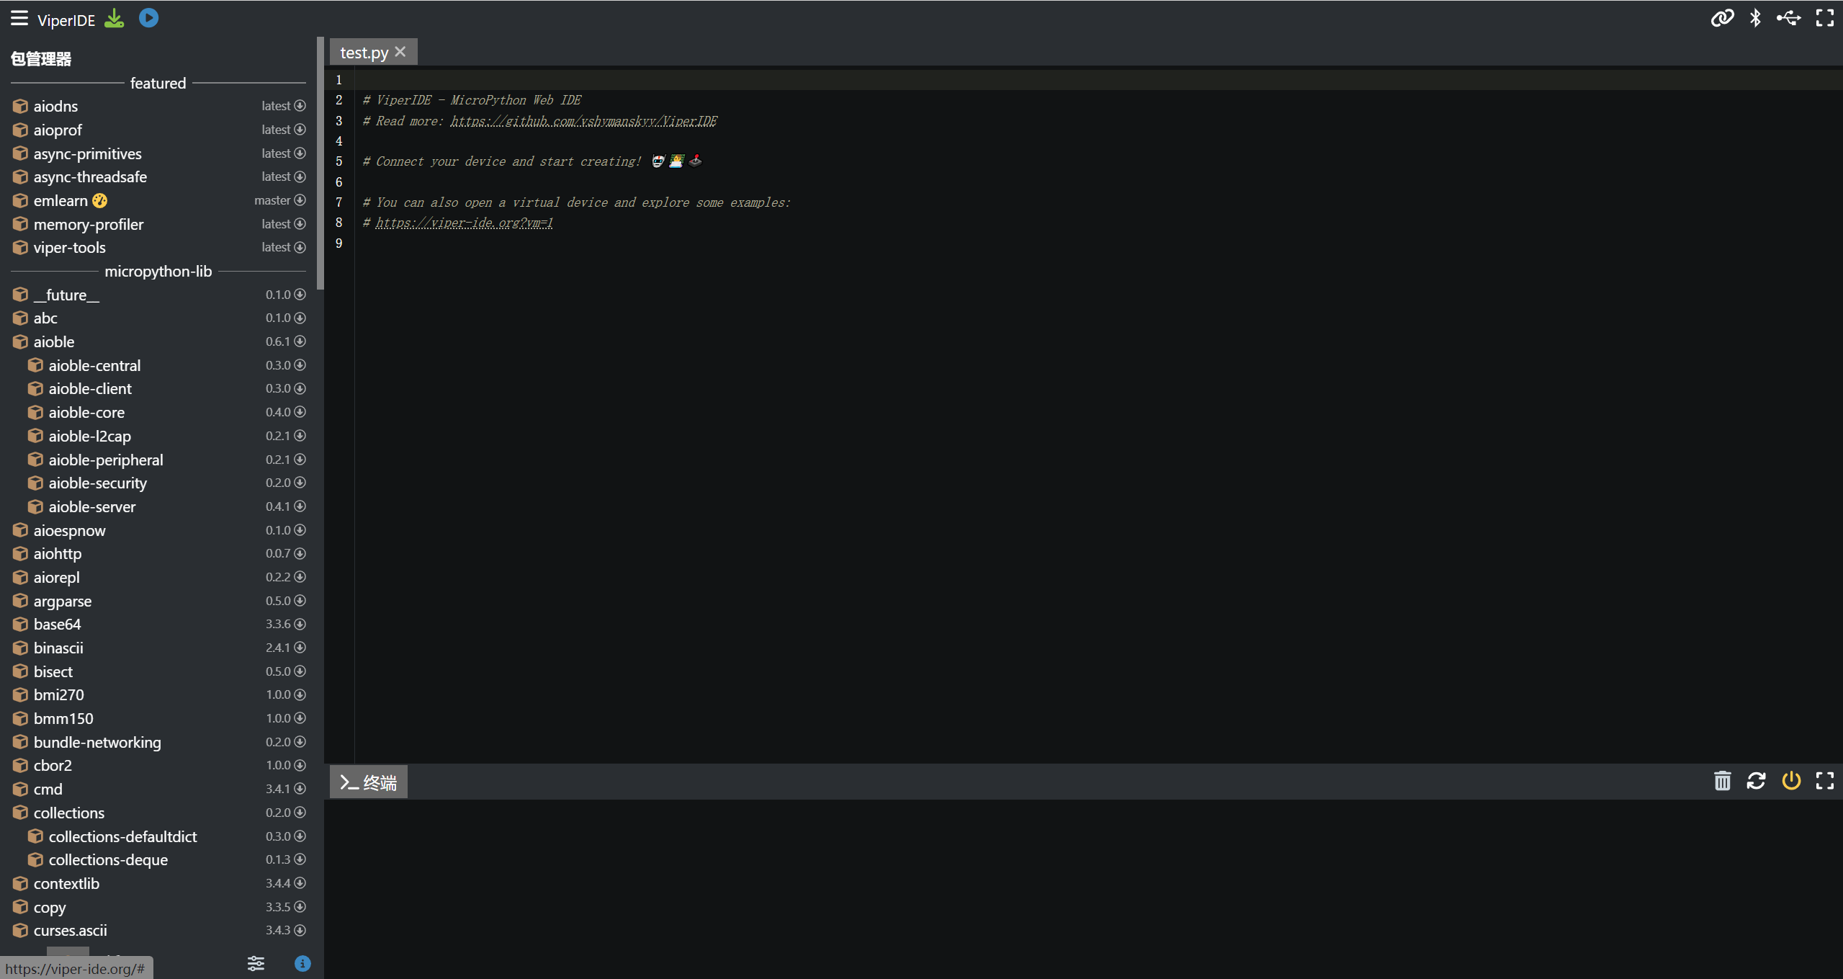
Task: Clear the terminal with trash icon
Action: tap(1722, 781)
